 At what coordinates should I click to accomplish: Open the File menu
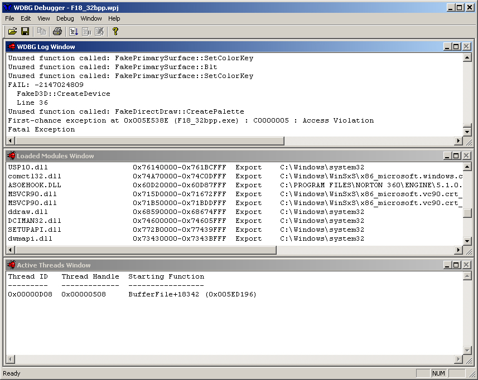click(9, 18)
